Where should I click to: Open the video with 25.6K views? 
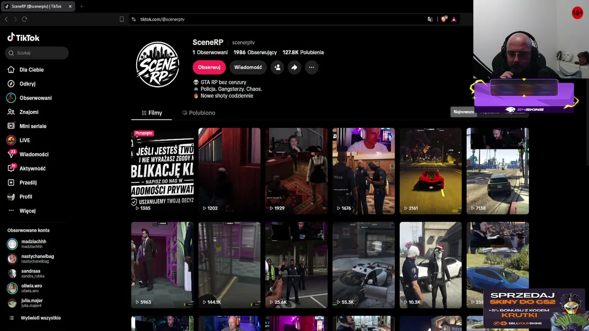pyautogui.click(x=296, y=265)
